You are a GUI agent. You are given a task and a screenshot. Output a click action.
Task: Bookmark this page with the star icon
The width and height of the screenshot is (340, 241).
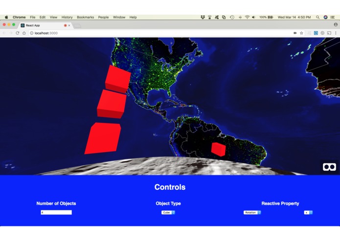[301, 33]
